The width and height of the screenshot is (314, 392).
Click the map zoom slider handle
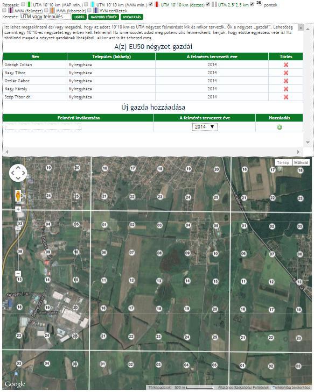[18, 228]
